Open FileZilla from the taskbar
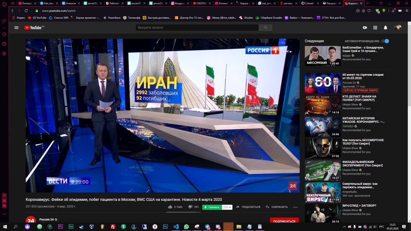411x231 pixels. 113,227
